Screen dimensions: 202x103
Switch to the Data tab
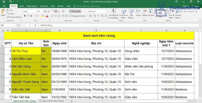click(x=53, y=6)
